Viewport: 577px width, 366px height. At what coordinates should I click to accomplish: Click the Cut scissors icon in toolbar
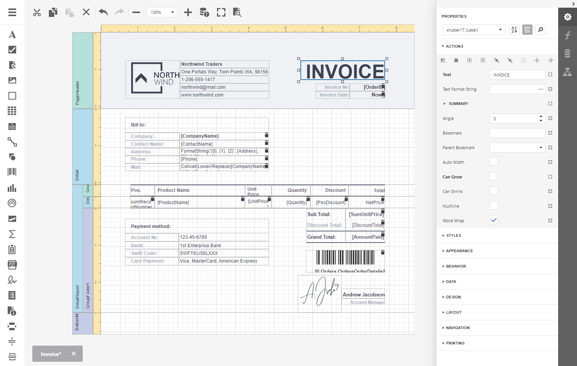[37, 13]
